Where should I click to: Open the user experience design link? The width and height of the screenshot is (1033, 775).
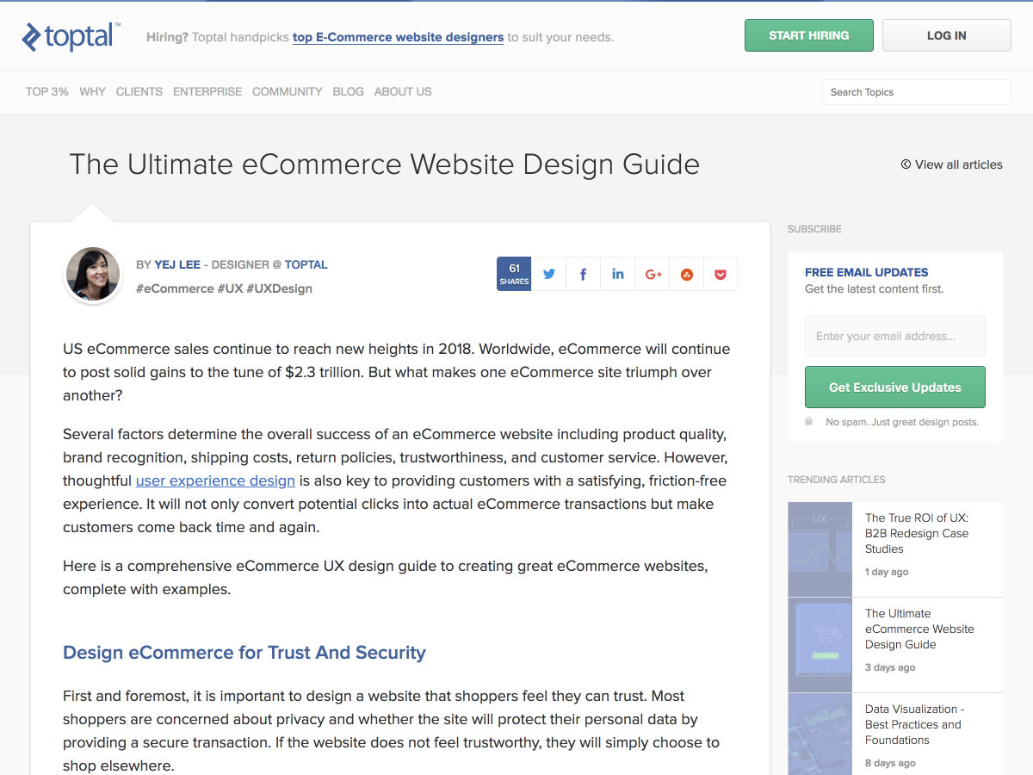pyautogui.click(x=215, y=480)
